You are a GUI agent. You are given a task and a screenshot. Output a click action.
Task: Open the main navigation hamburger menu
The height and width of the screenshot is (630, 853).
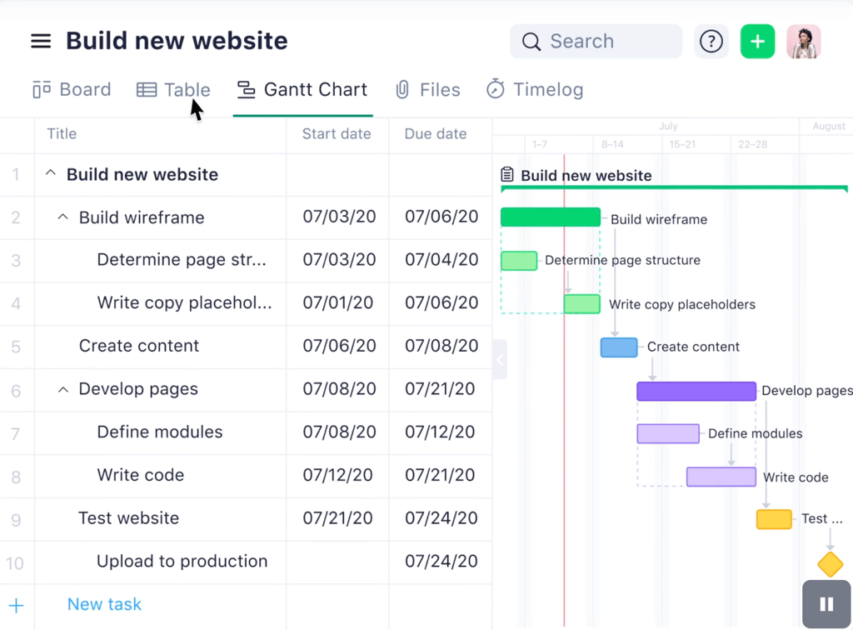pyautogui.click(x=40, y=40)
